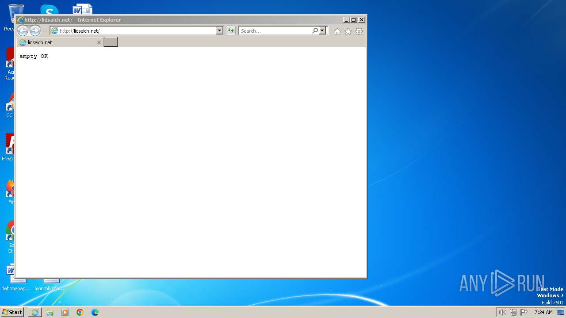Click the volume speaker tray icon
Image resolution: width=566 pixels, height=318 pixels.
[502, 312]
